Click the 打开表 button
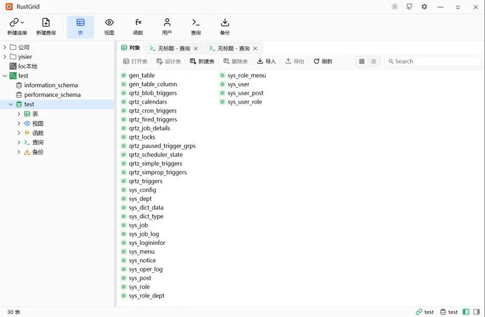485x317 pixels. [x=135, y=61]
